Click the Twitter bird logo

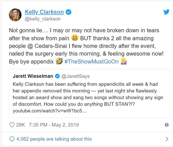click(x=166, y=12)
